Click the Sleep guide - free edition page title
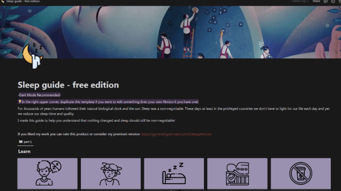 68,85
